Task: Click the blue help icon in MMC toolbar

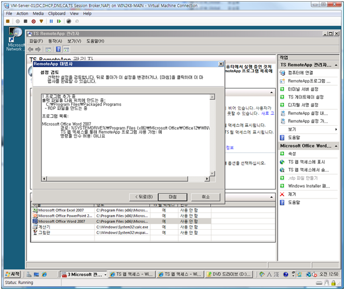Action: [58, 49]
